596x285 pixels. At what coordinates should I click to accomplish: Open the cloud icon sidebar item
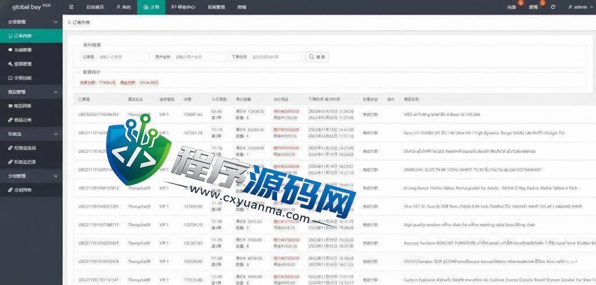[x=31, y=78]
